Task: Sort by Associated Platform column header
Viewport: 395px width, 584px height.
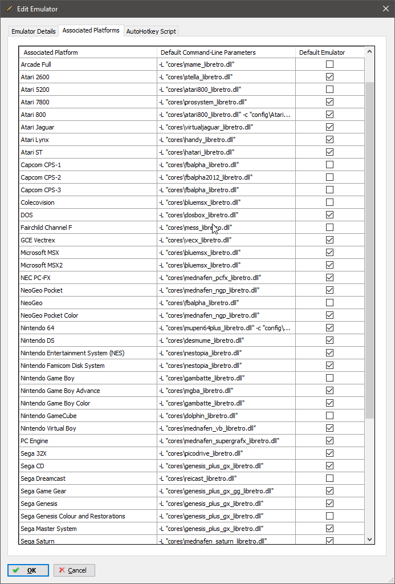Action: pyautogui.click(x=88, y=52)
